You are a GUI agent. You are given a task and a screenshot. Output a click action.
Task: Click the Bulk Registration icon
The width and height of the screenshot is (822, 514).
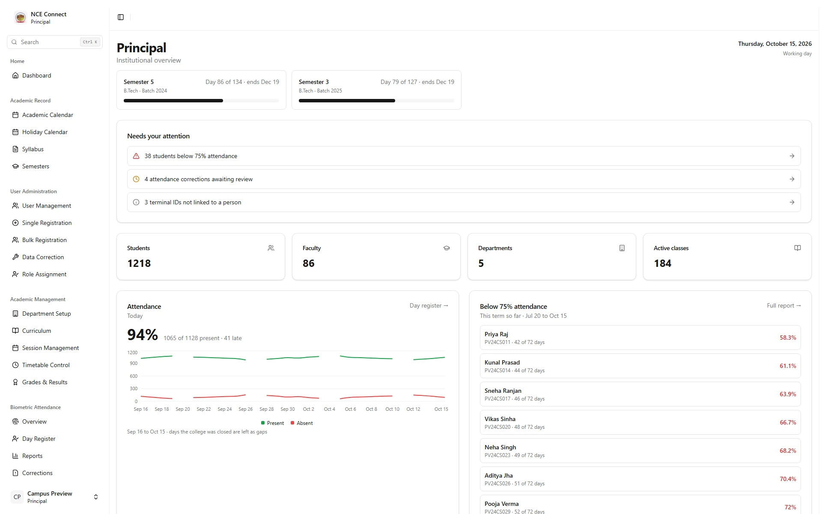click(15, 240)
